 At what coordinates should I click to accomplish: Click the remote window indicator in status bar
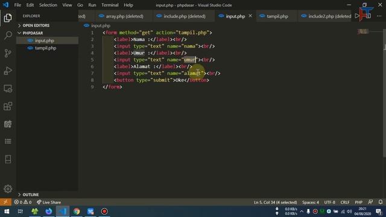click(5, 203)
